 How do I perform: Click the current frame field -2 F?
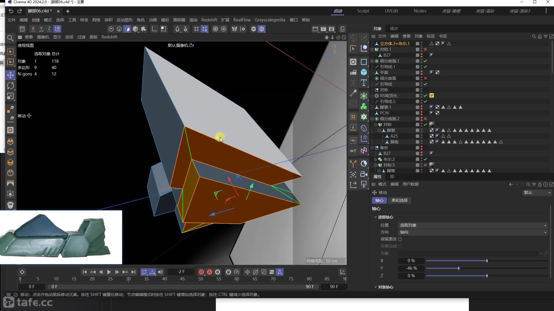tap(181, 272)
